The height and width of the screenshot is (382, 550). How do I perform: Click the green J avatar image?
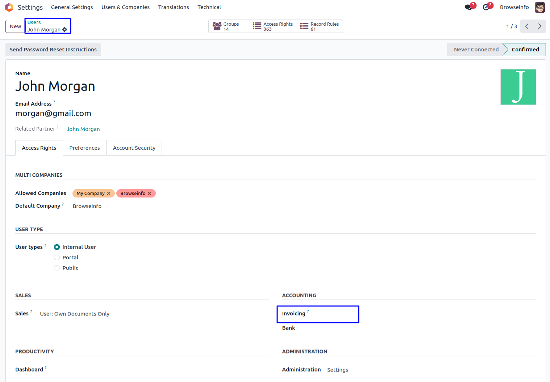(518, 87)
